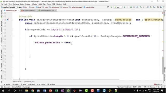Click the MainActivity breadcrumb in navigation bar
This screenshot has width=166, height=93.
point(89,7)
